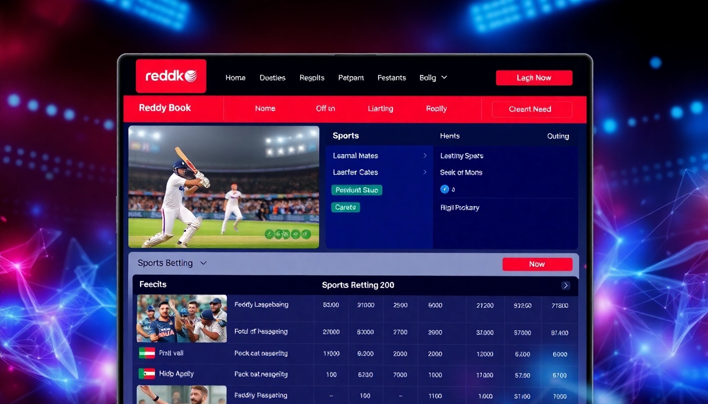Select the Sports heading tab
The image size is (708, 404).
coord(346,136)
